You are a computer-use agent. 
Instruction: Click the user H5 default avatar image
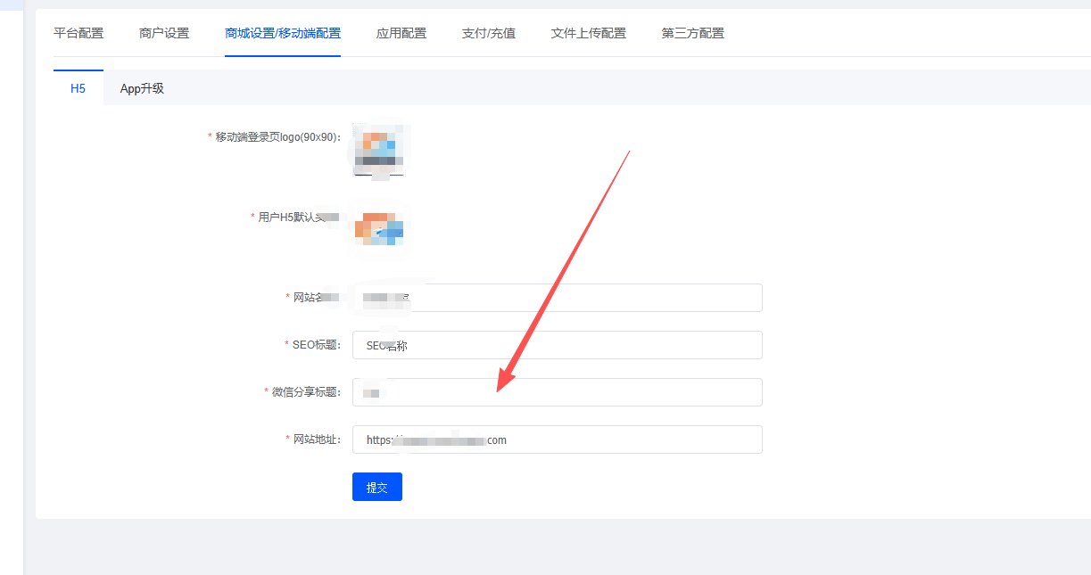click(380, 229)
